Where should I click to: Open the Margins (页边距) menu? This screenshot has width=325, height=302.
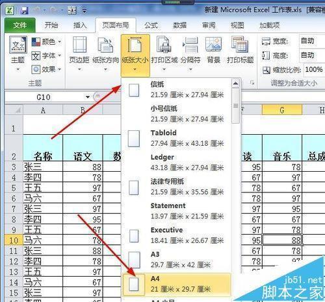tap(79, 54)
